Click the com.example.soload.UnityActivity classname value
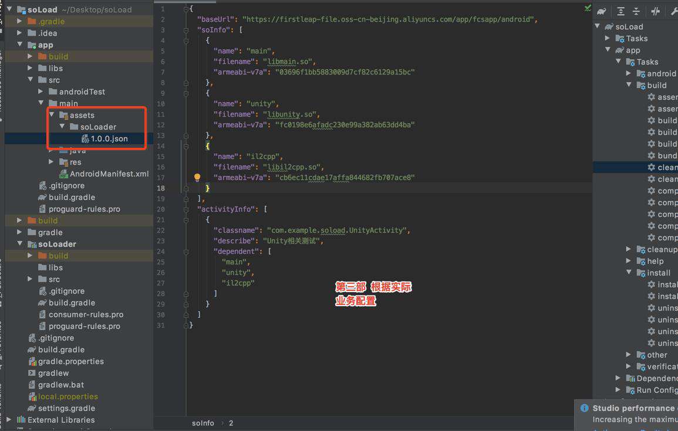The width and height of the screenshot is (678, 431). (338, 230)
